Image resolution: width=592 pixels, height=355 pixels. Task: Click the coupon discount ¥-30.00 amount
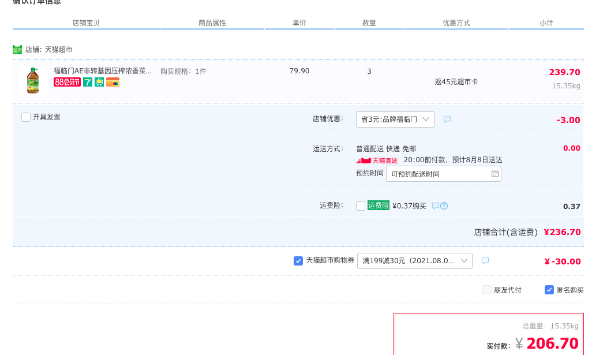563,261
